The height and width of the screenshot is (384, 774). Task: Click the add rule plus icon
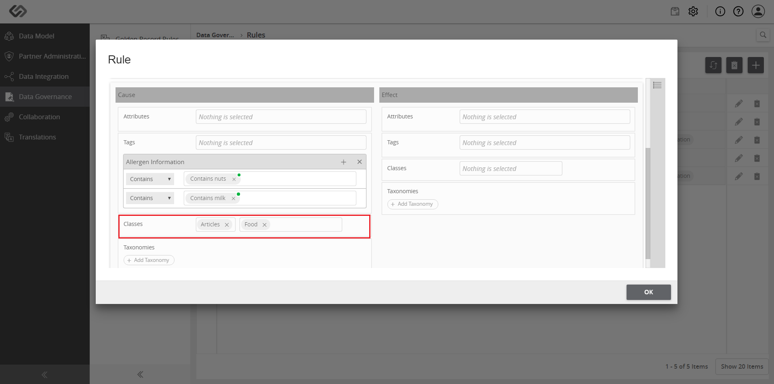[755, 65]
